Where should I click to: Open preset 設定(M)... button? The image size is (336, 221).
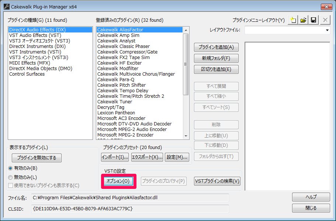[177, 157]
